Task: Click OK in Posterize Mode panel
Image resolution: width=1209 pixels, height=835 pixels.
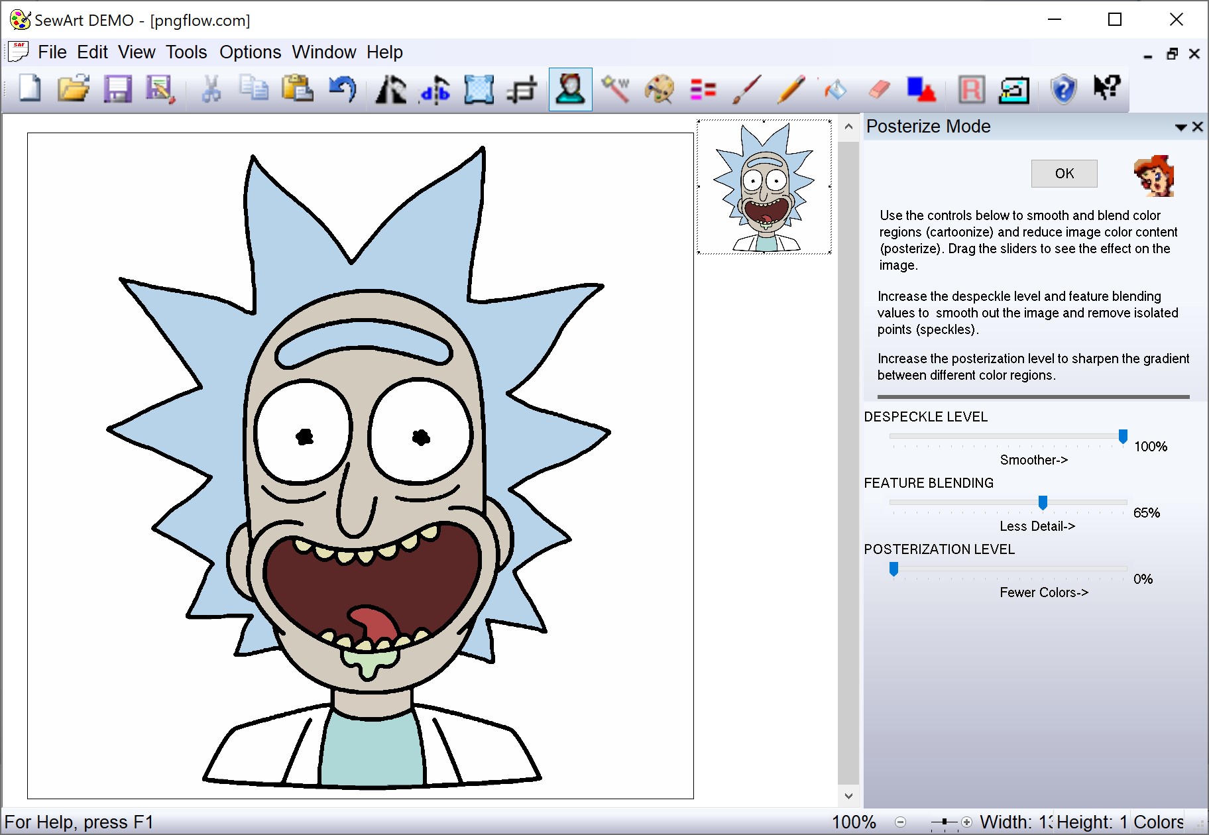Action: [1064, 174]
